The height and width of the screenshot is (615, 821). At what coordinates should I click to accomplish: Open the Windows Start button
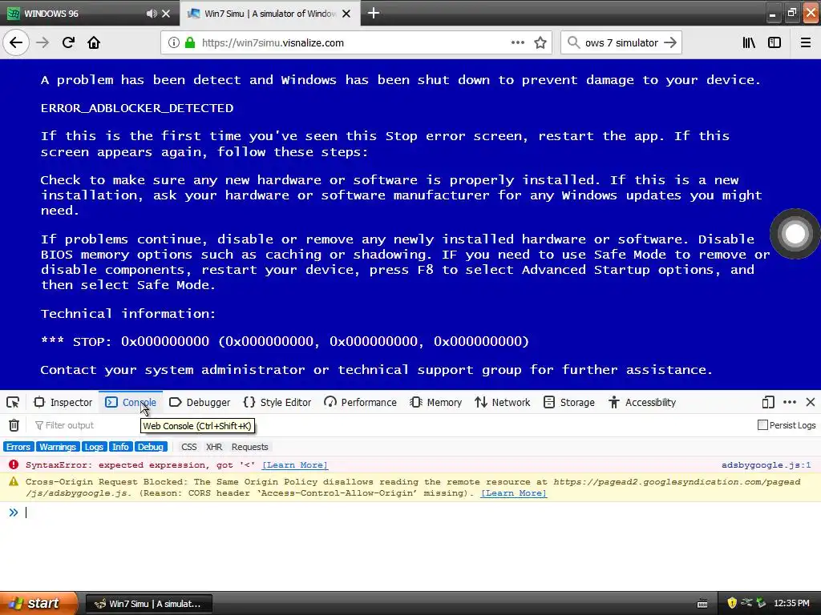pos(38,603)
